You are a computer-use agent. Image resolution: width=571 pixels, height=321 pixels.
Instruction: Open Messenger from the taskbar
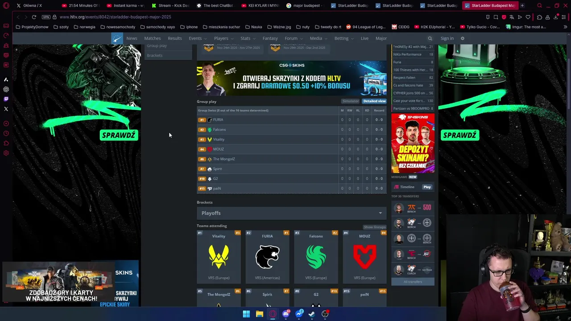[x=299, y=314]
